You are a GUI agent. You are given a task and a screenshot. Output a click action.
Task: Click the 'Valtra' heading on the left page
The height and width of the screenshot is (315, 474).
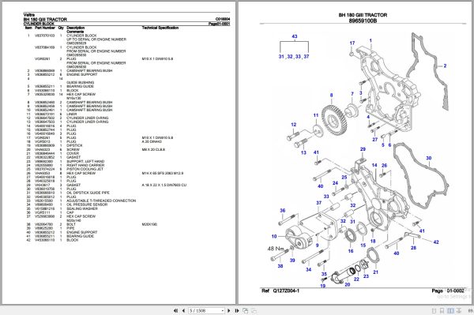[x=29, y=15]
